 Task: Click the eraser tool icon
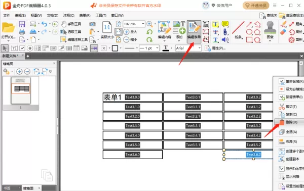[x=283, y=32]
